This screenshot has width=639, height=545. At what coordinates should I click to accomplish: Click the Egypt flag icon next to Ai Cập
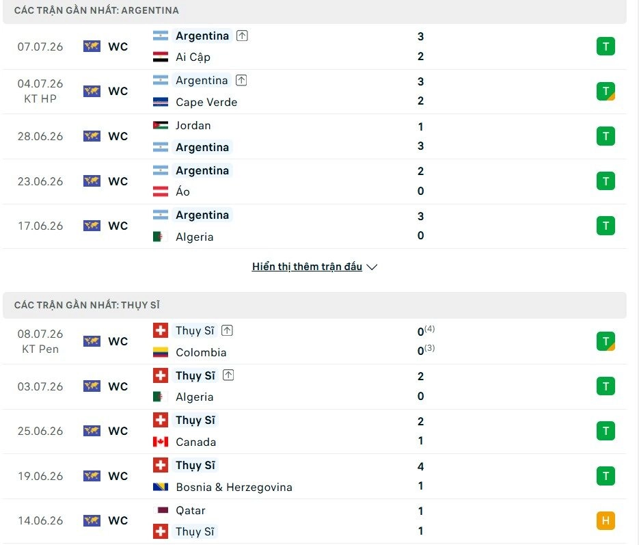pos(161,57)
